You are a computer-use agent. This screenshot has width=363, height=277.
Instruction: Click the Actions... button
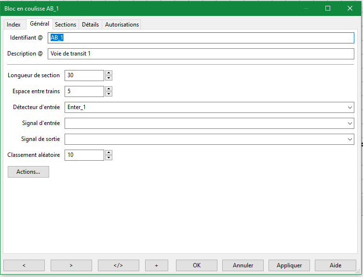[28, 172]
